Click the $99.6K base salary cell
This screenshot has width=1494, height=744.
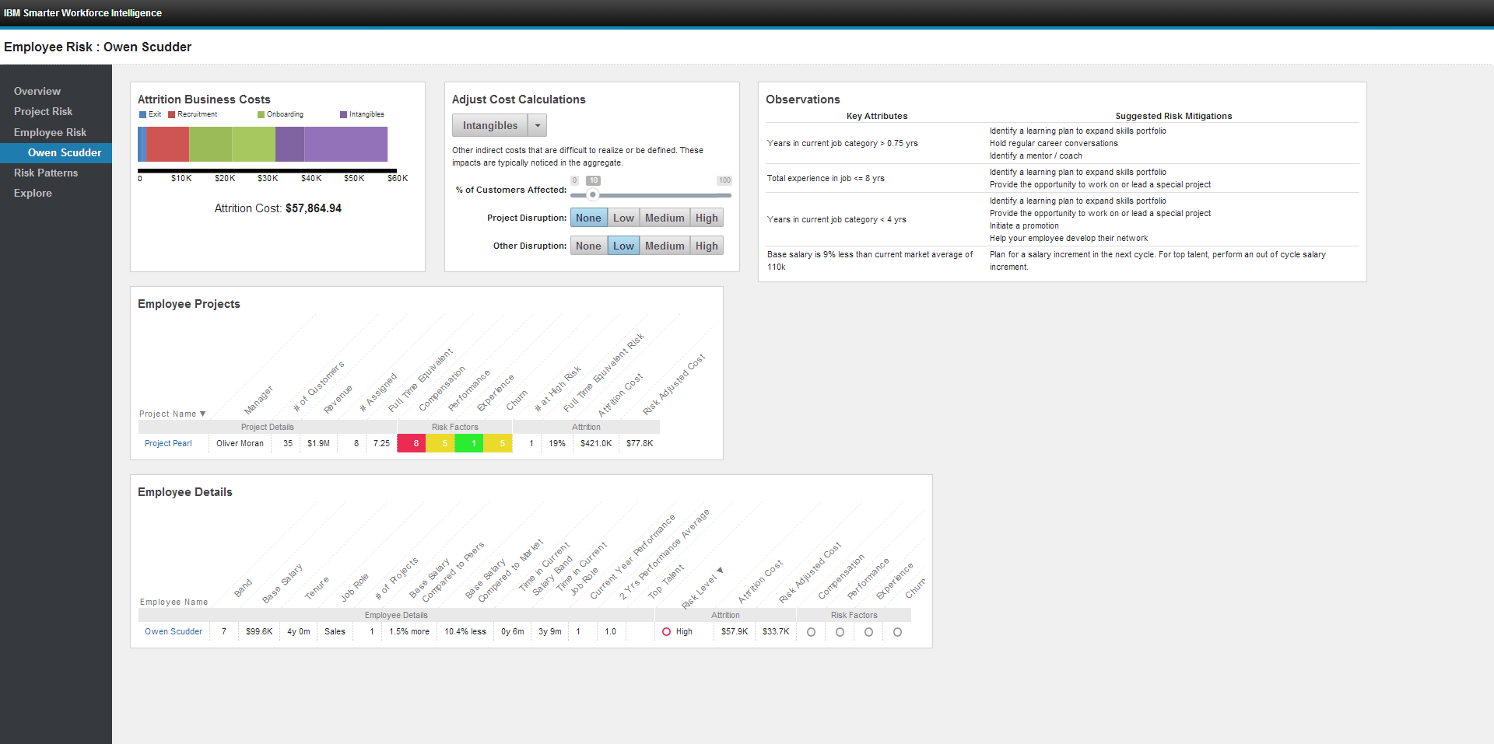[x=259, y=631]
